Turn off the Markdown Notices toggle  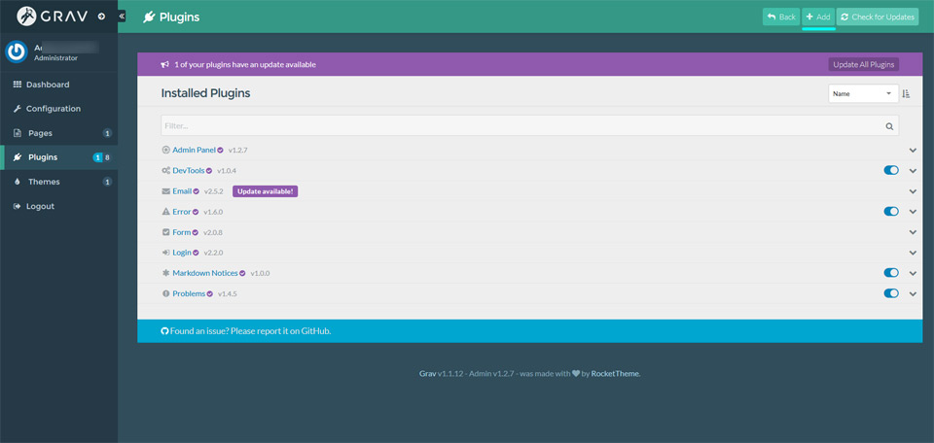coord(891,272)
